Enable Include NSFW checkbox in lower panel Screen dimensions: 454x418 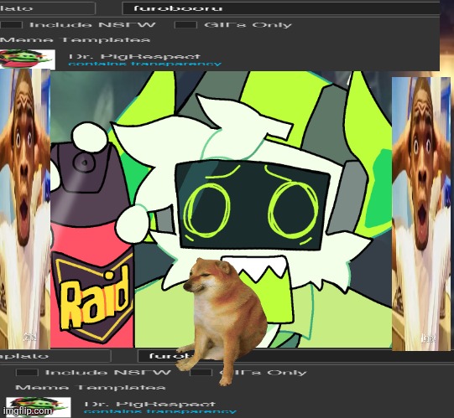point(27,372)
